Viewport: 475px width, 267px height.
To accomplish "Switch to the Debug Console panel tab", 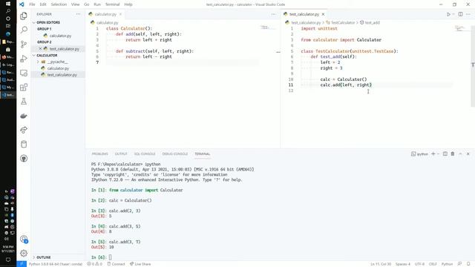I will click(175, 154).
